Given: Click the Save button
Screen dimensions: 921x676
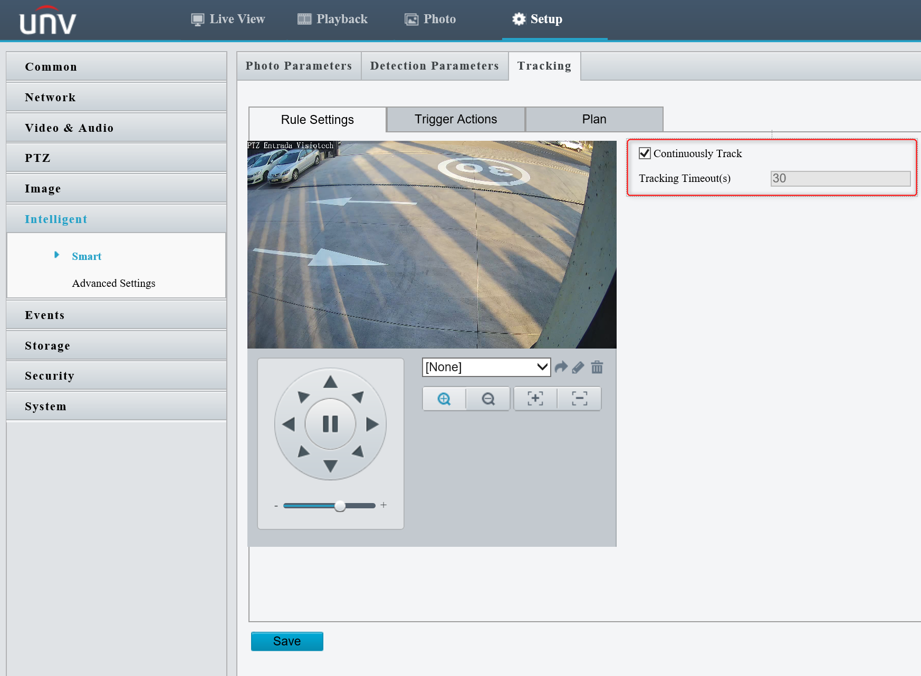Looking at the screenshot, I should point(287,641).
